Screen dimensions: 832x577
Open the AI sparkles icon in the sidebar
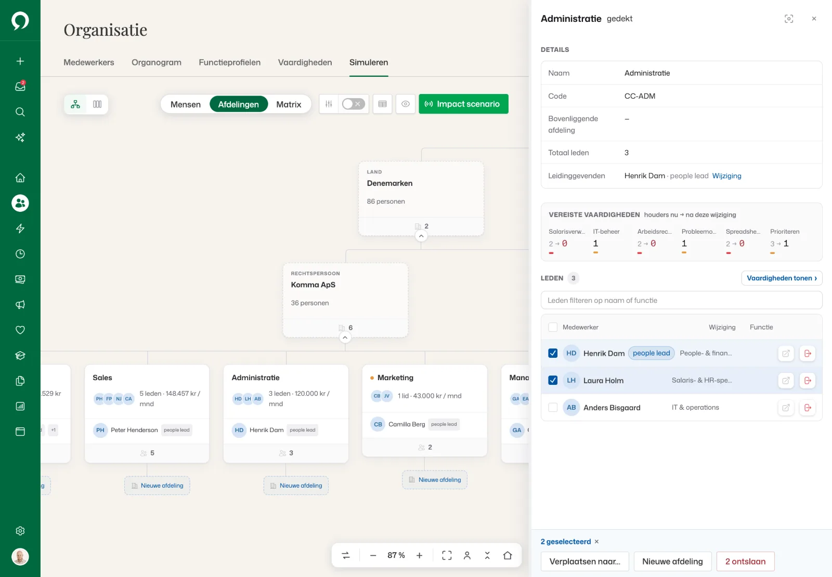pos(20,137)
